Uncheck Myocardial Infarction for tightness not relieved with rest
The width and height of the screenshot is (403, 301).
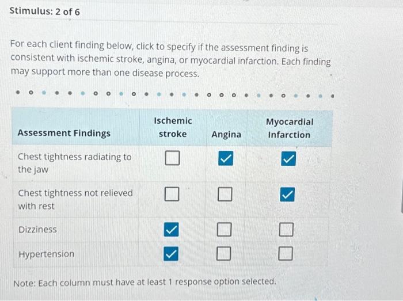[287, 195]
